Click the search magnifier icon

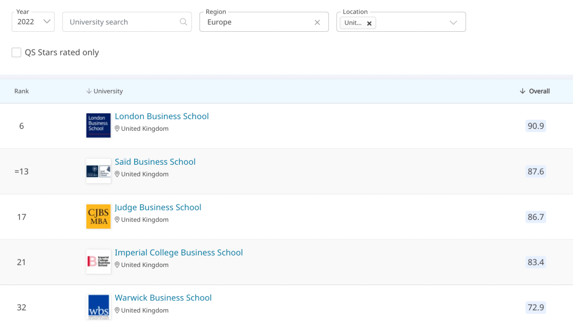point(183,22)
